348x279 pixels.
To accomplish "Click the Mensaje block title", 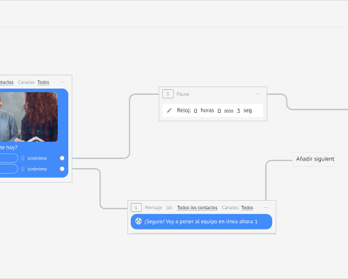I will (x=153, y=208).
